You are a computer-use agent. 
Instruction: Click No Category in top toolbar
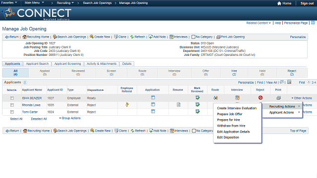[202, 37]
